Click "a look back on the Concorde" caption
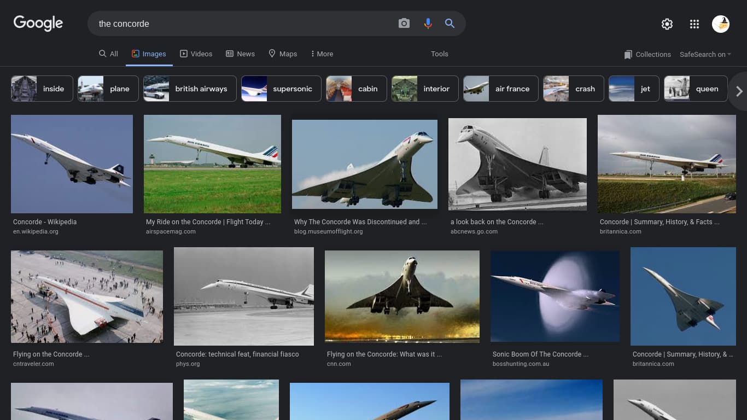The height and width of the screenshot is (420, 747). pos(497,222)
